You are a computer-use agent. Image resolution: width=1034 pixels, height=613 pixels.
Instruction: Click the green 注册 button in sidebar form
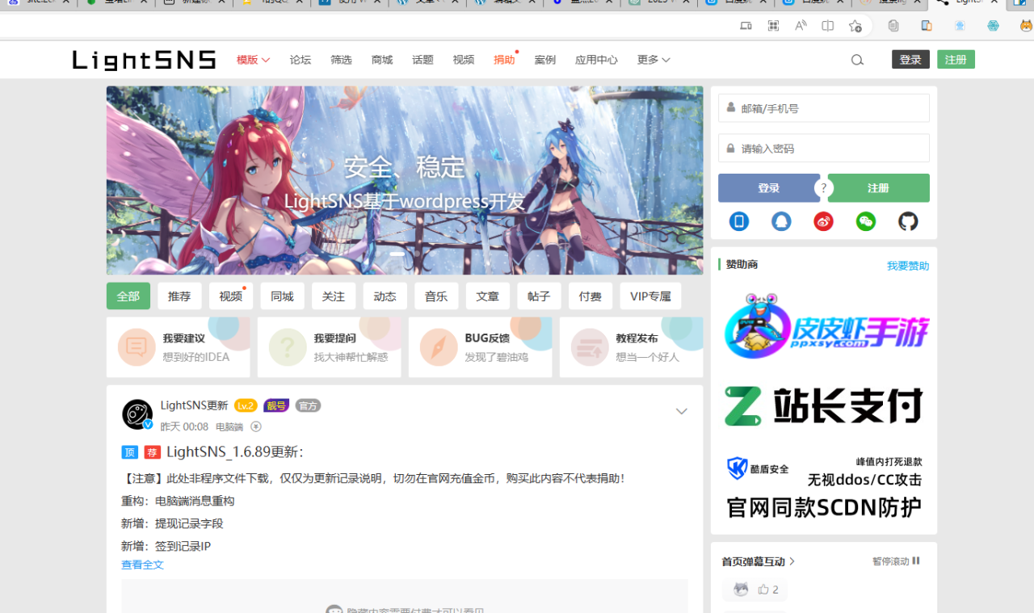pyautogui.click(x=878, y=188)
